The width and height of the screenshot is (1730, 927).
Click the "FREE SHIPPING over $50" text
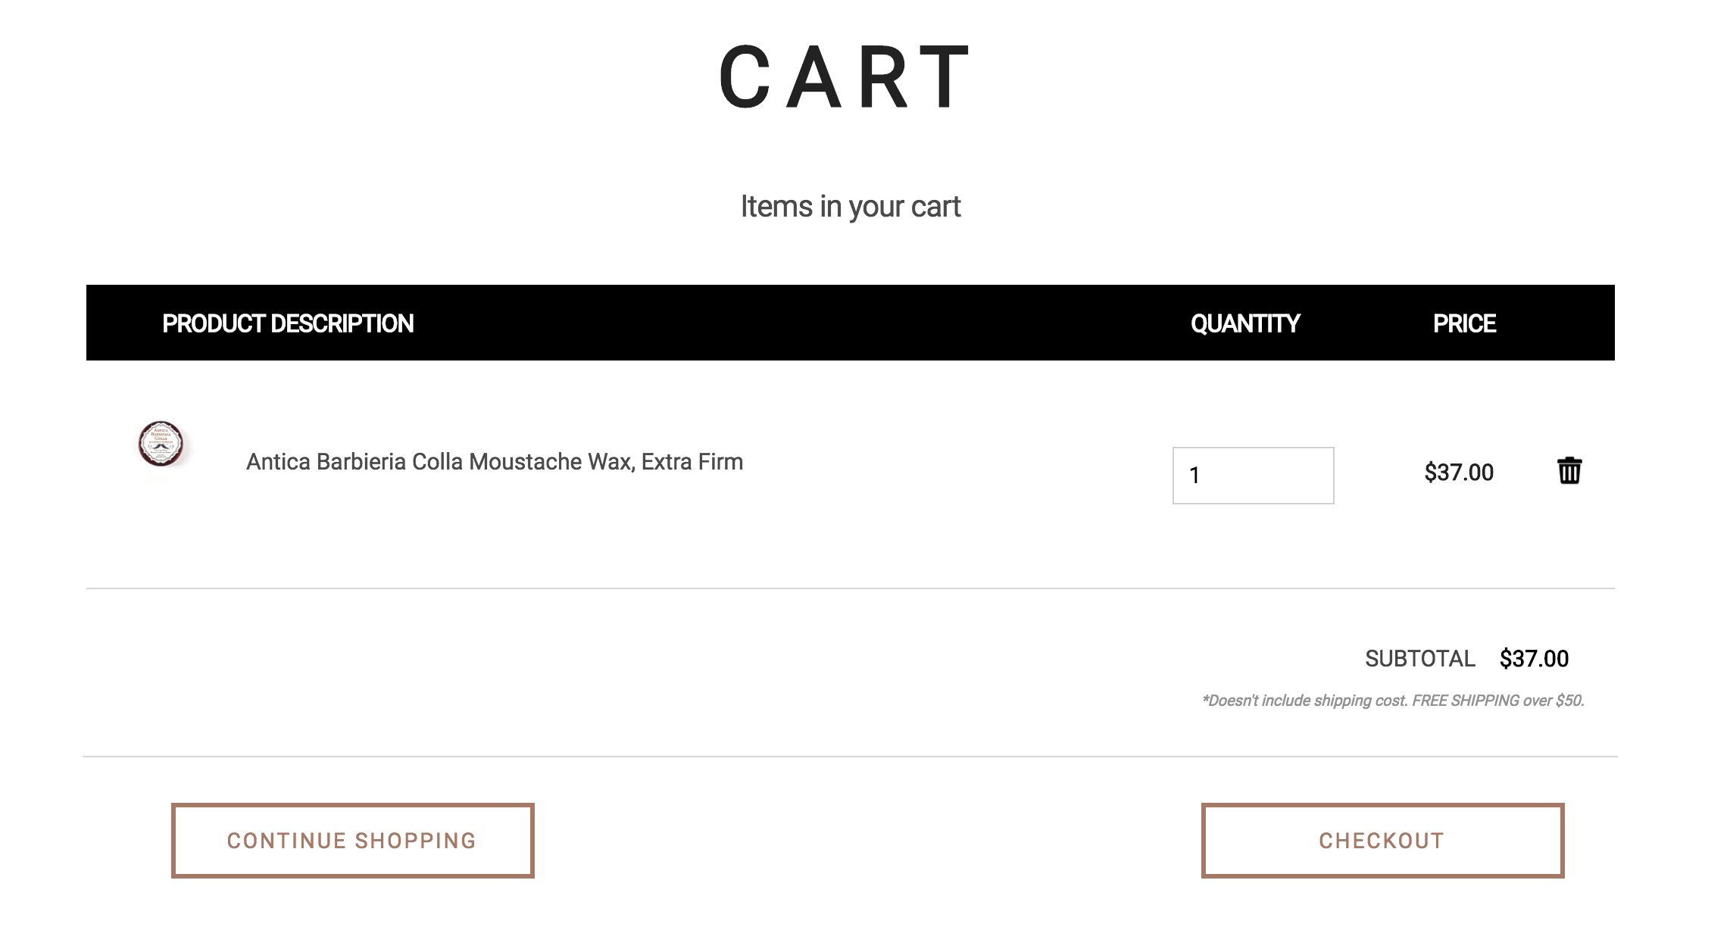point(1497,701)
